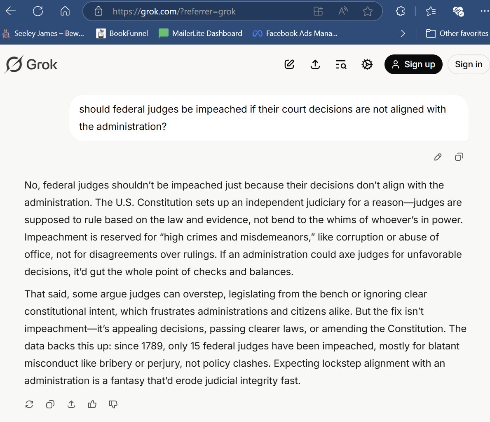Viewport: 490px width, 422px height.
Task: Open the browser Extensions puzzle icon
Action: tap(400, 11)
